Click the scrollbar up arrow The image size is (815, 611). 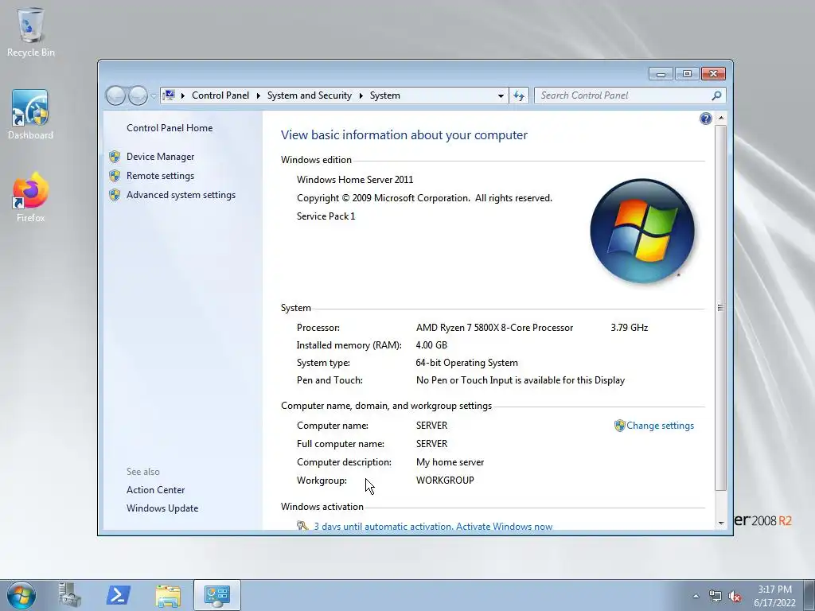tap(721, 119)
